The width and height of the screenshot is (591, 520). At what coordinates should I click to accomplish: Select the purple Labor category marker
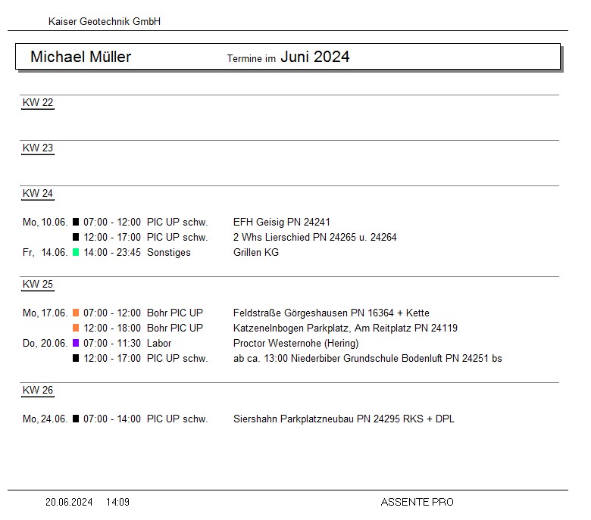coord(76,344)
